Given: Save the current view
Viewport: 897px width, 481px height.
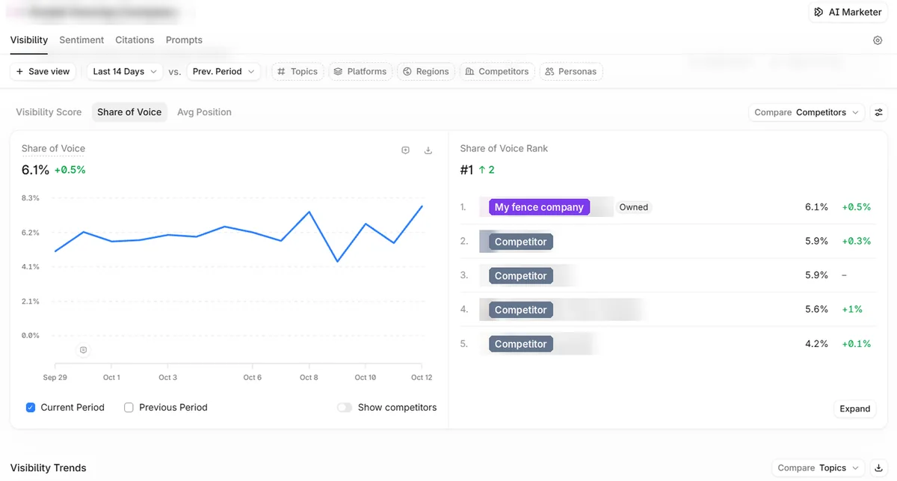Looking at the screenshot, I should tap(43, 72).
